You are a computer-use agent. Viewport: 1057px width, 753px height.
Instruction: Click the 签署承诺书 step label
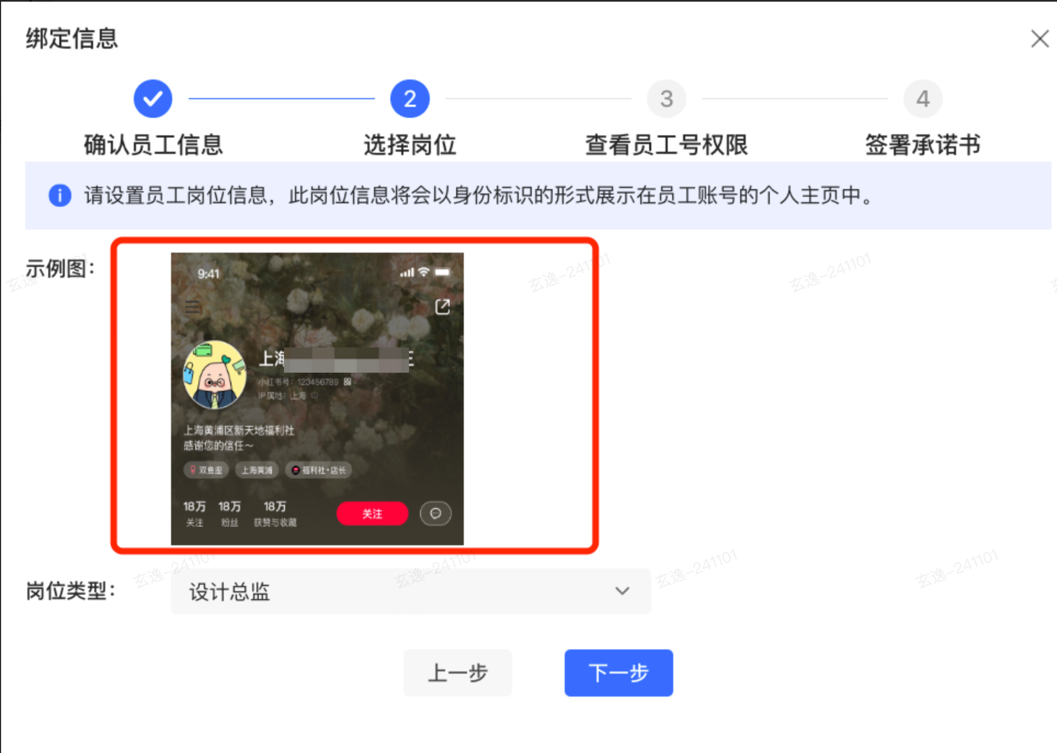point(923,145)
